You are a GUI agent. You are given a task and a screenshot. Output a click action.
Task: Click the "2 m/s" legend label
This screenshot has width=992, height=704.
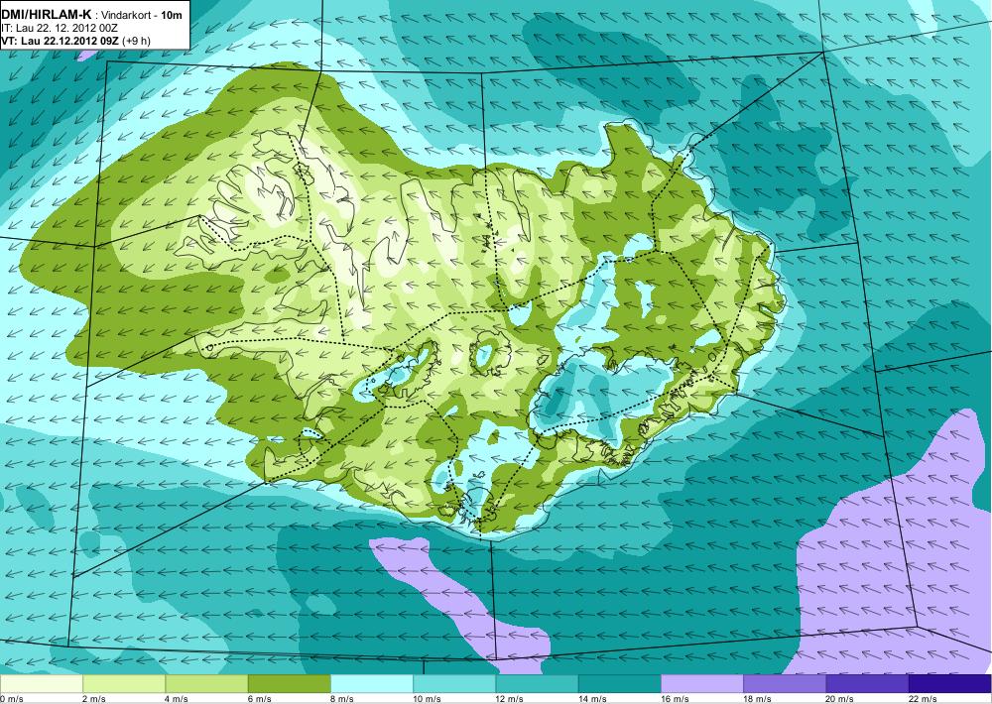tap(94, 699)
